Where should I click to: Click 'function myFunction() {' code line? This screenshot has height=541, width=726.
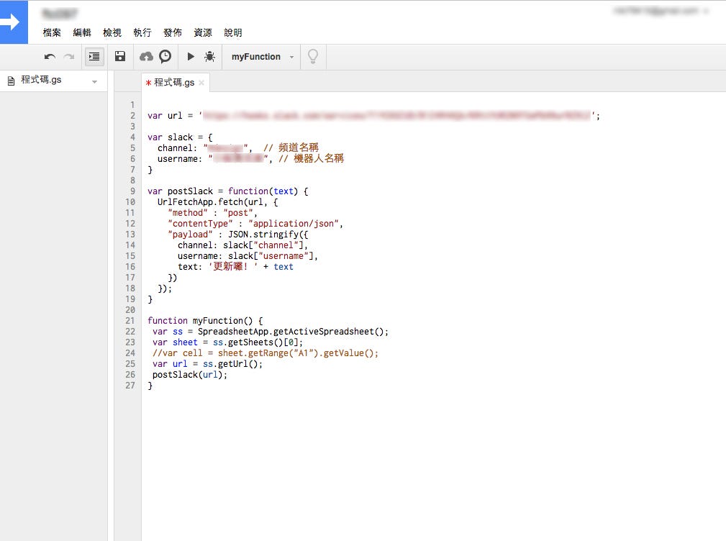pos(205,321)
